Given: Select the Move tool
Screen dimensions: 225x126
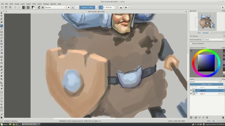Looking at the screenshot, I should tap(1, 60).
